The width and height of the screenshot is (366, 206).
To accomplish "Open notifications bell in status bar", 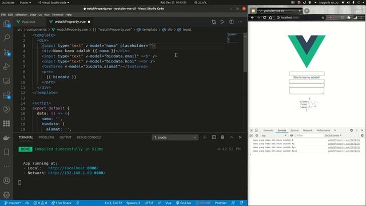I will (x=241, y=203).
